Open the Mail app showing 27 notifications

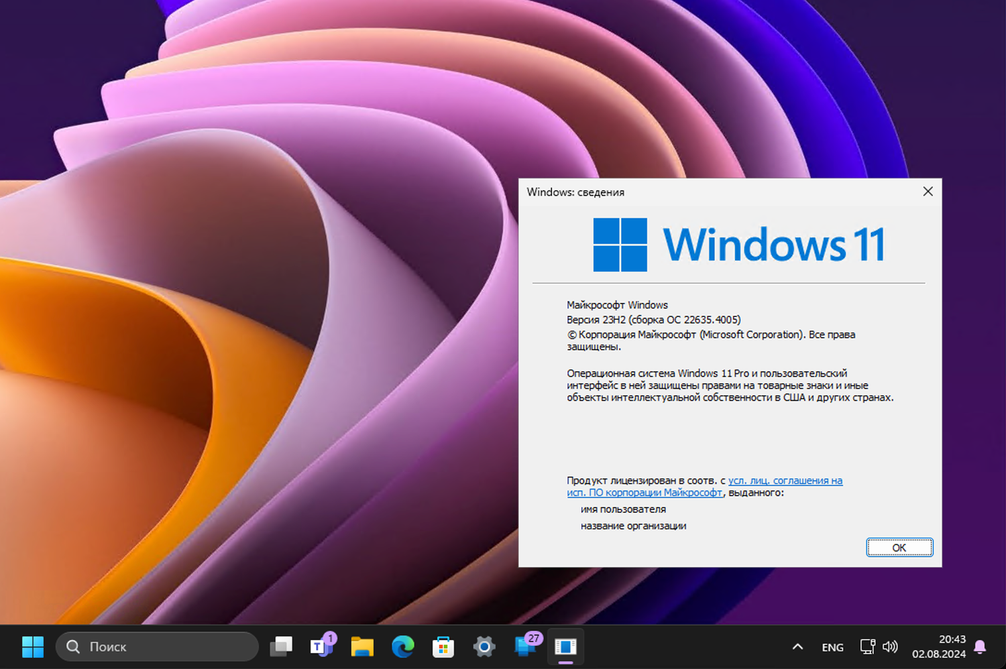[524, 647]
